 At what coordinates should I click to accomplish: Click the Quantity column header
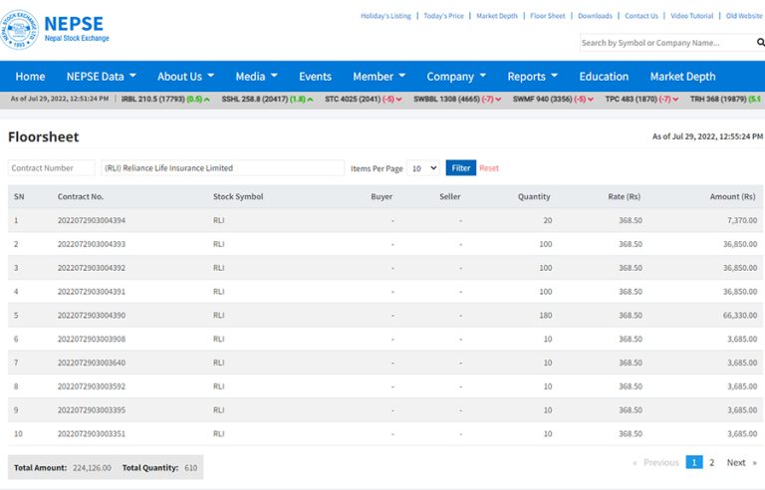534,196
